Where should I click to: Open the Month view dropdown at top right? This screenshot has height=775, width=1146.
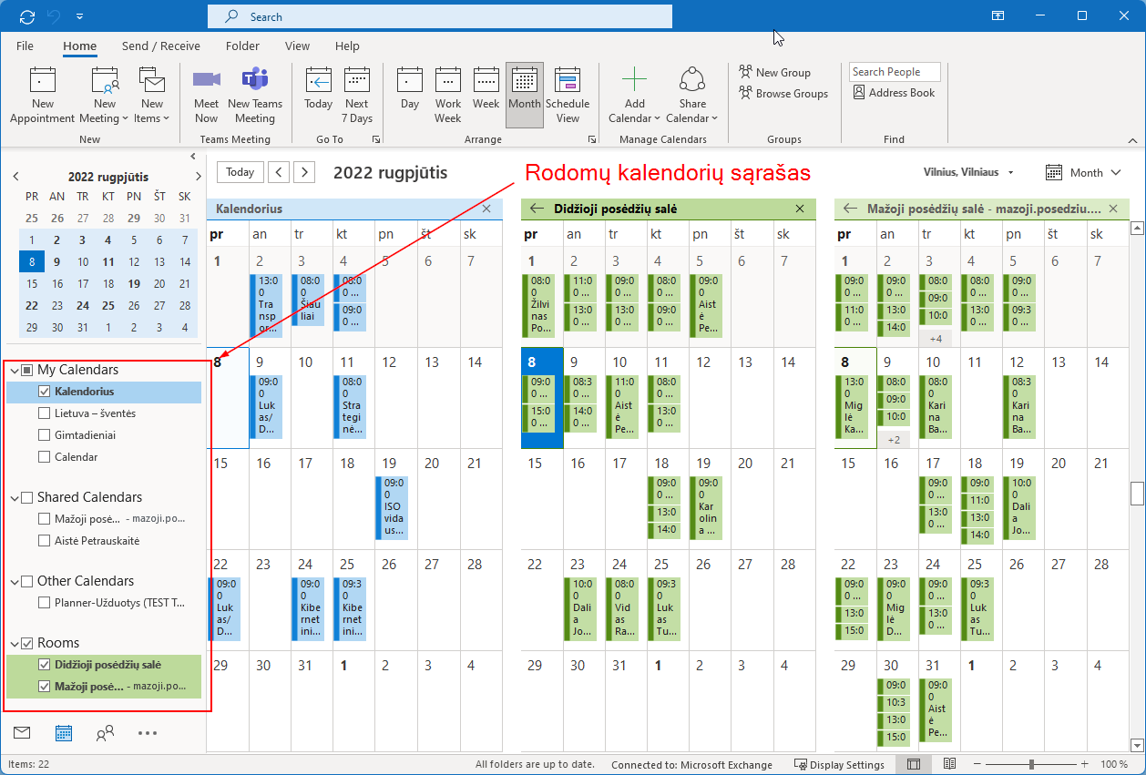[1074, 172]
